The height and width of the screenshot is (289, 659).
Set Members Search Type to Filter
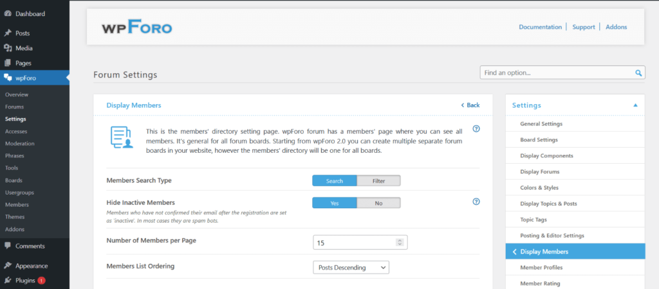click(x=378, y=181)
